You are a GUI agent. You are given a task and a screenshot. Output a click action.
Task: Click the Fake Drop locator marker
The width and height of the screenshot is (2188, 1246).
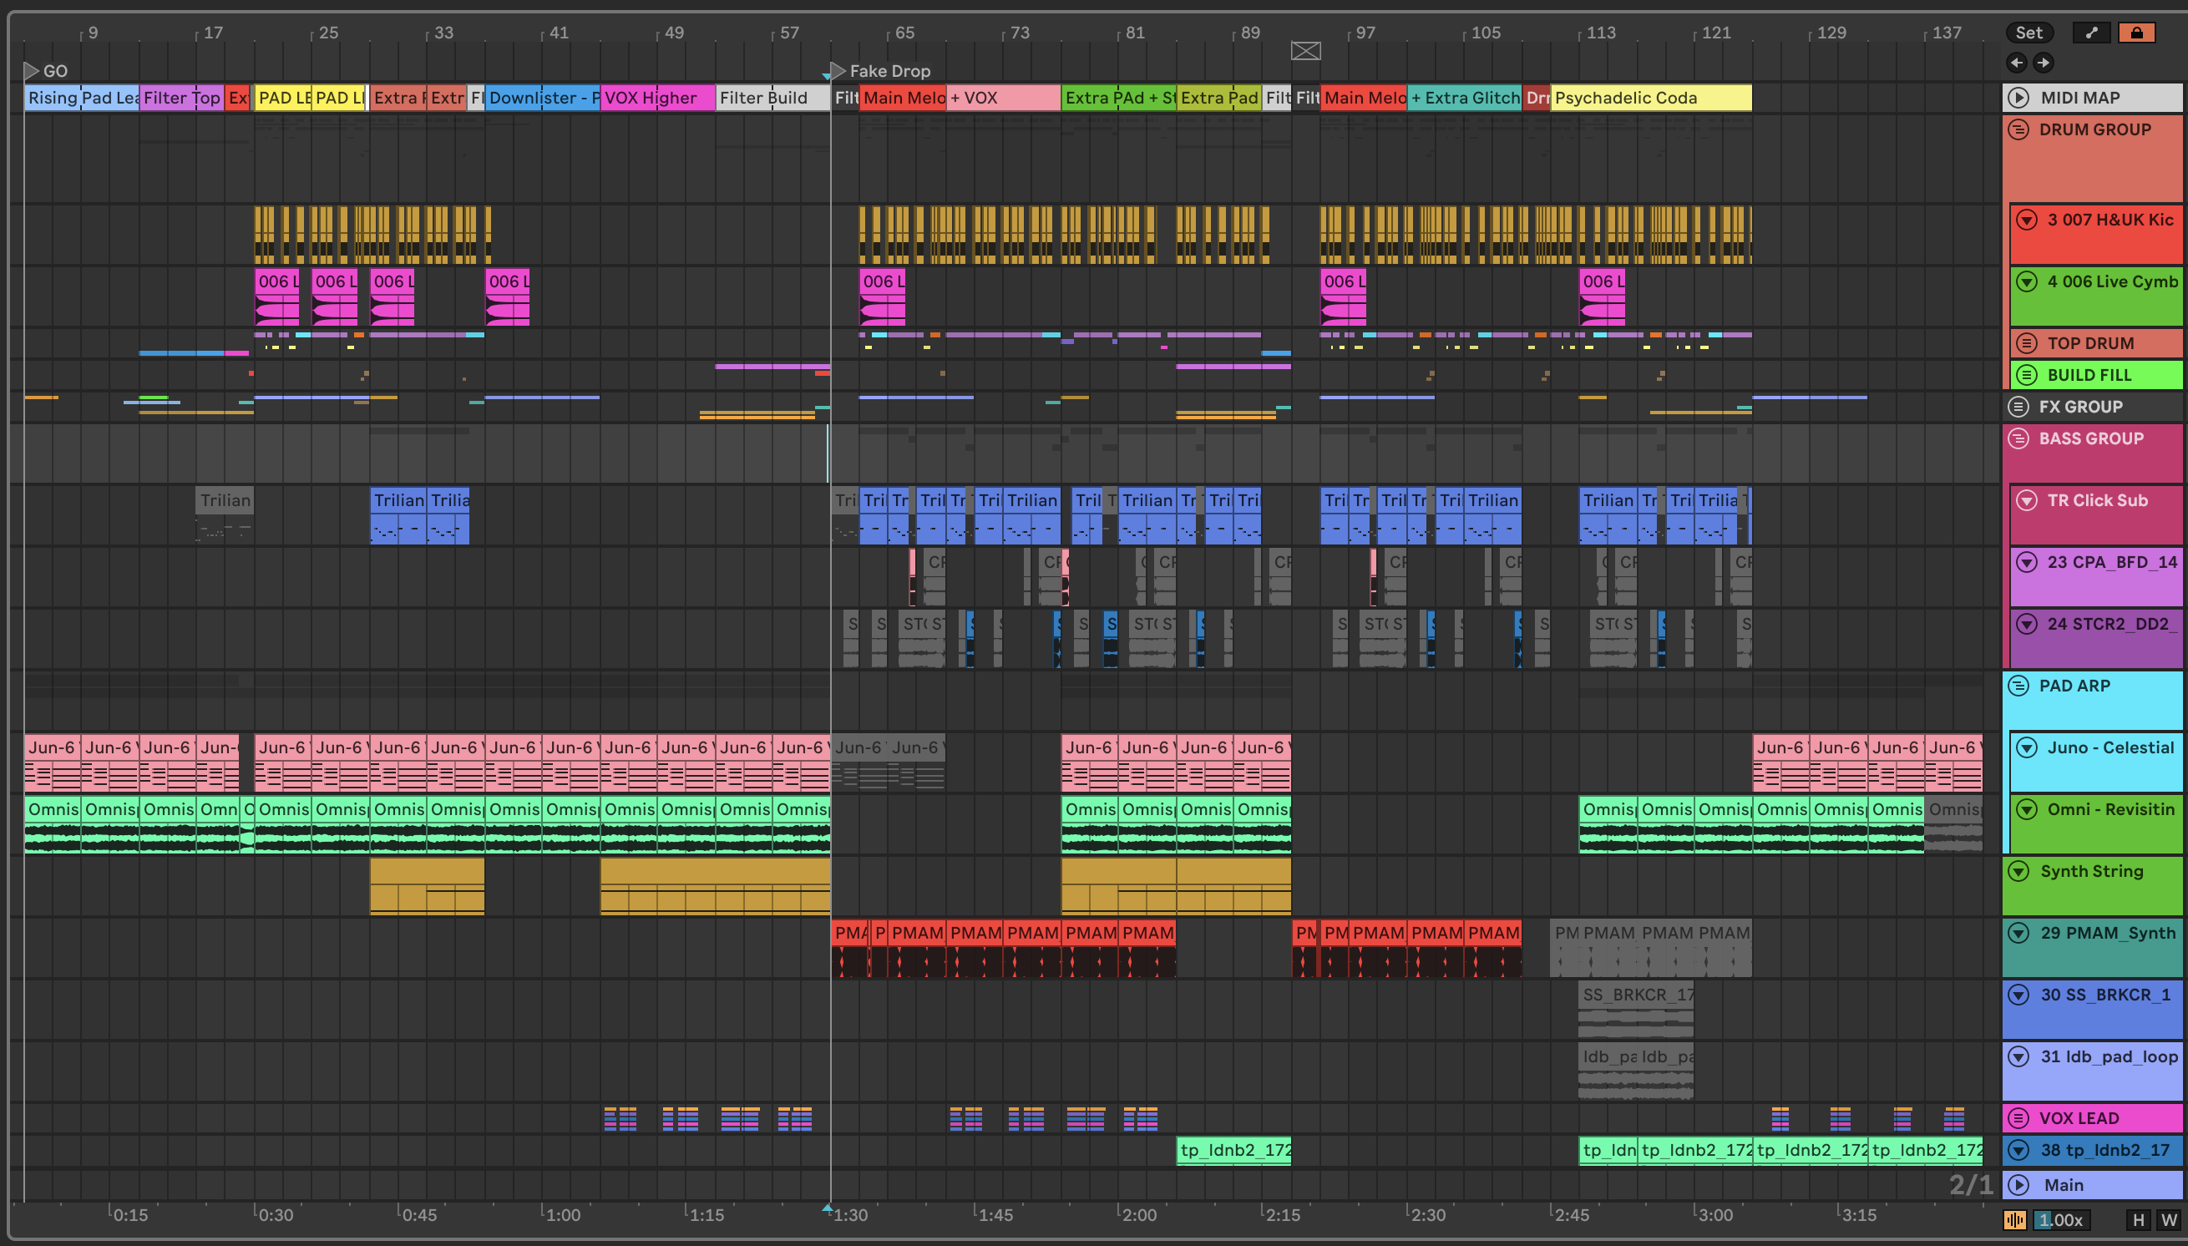[838, 71]
